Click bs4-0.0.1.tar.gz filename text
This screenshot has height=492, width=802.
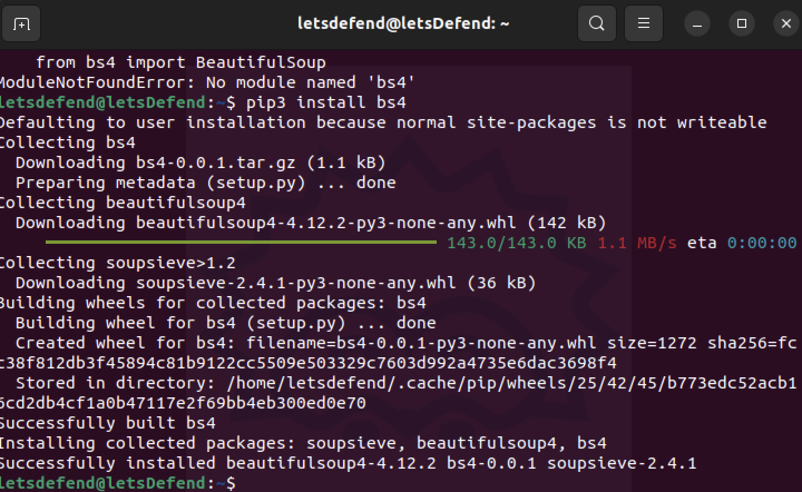[x=216, y=163]
